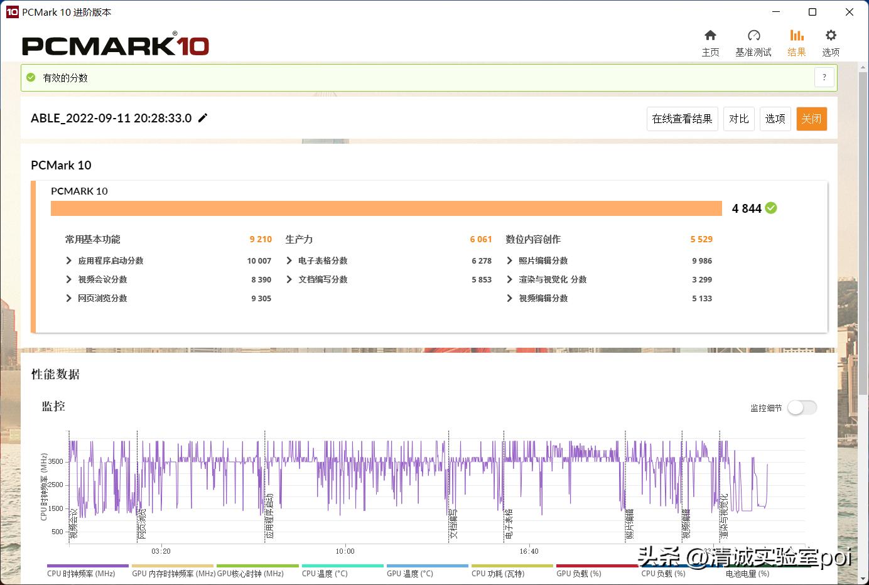Click the overall score 4 844
The height and width of the screenshot is (585, 869).
pos(747,208)
